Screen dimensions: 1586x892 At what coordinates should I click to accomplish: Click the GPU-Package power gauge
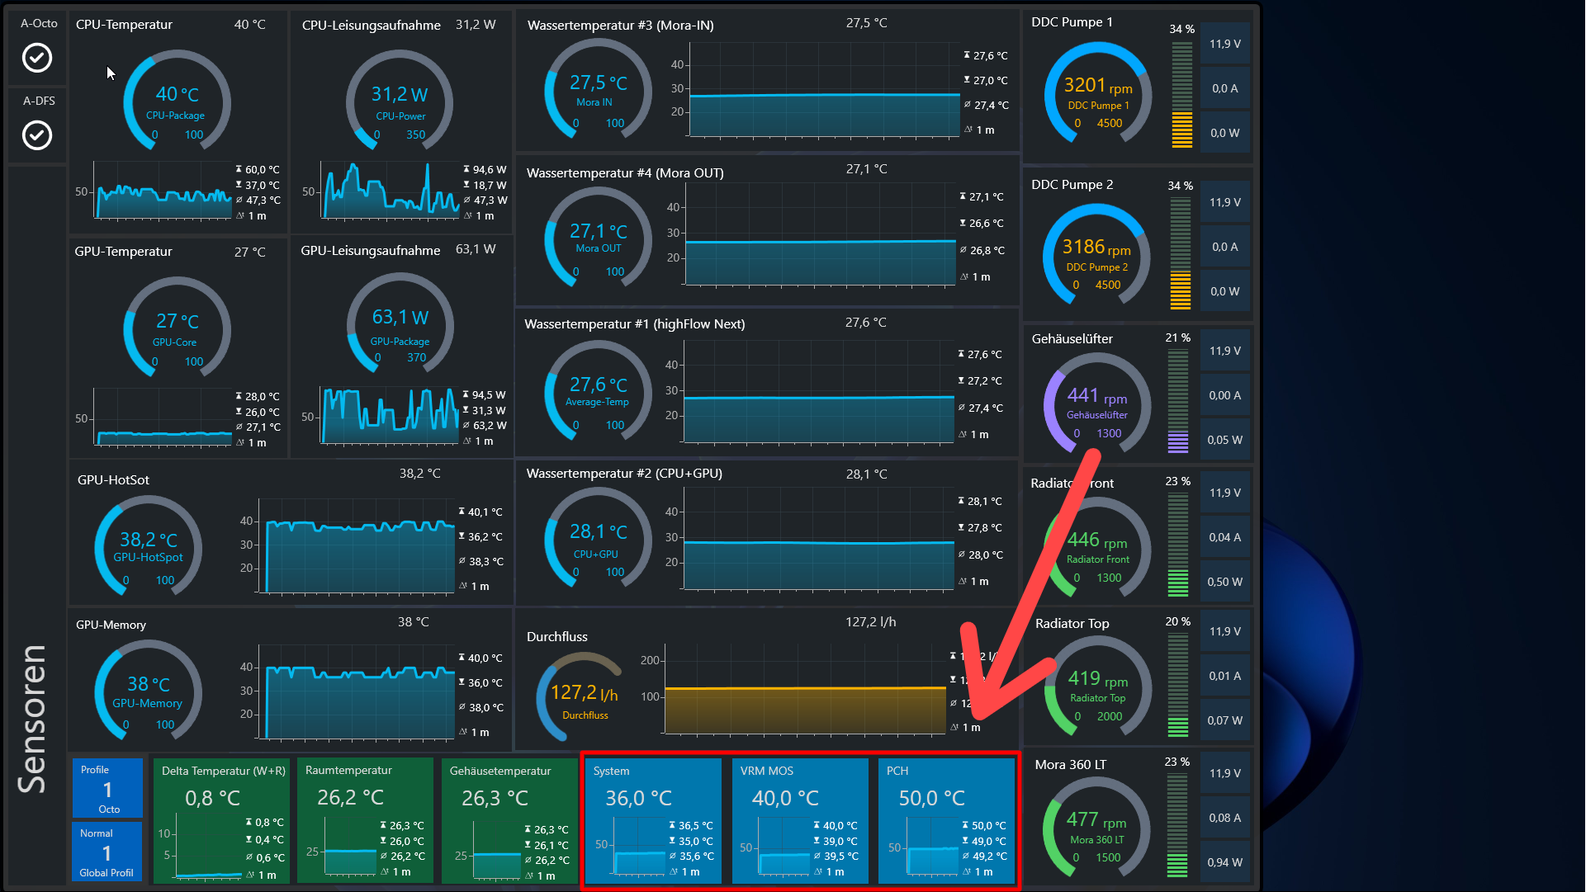tap(400, 325)
